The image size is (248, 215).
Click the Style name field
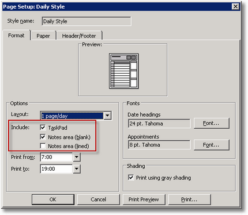point(87,21)
